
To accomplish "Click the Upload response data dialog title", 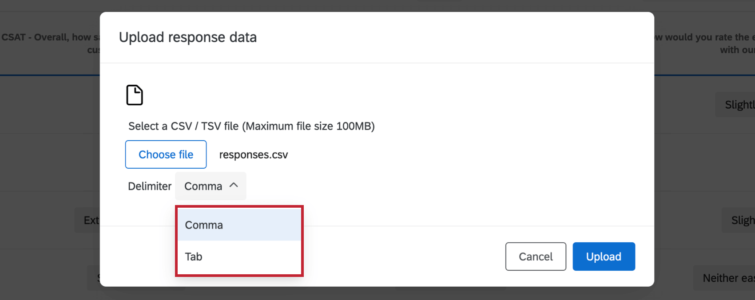I will 187,37.
